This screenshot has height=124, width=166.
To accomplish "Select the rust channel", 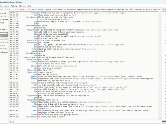I will pos(3,22).
